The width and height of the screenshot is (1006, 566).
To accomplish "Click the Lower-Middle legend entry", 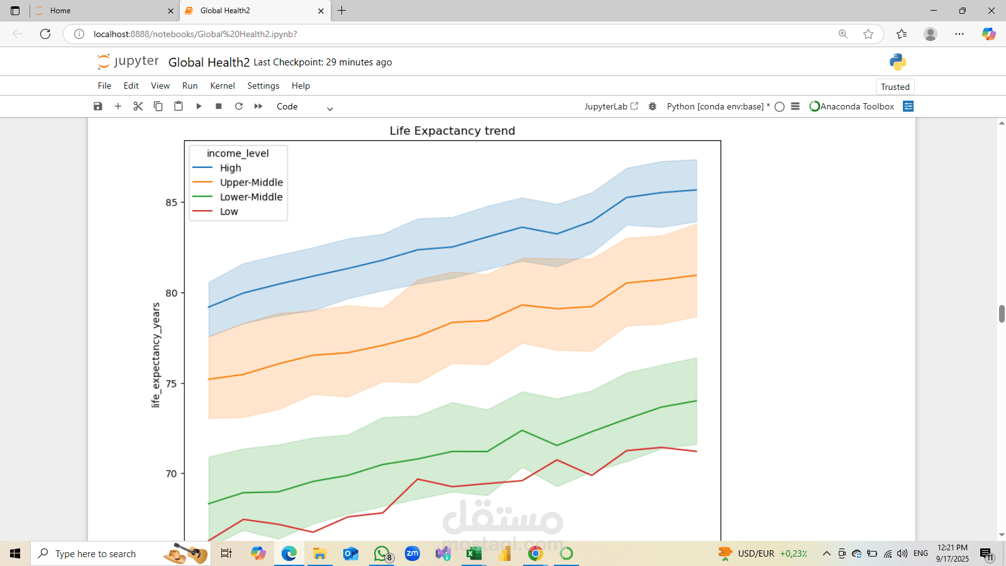I will [x=238, y=197].
